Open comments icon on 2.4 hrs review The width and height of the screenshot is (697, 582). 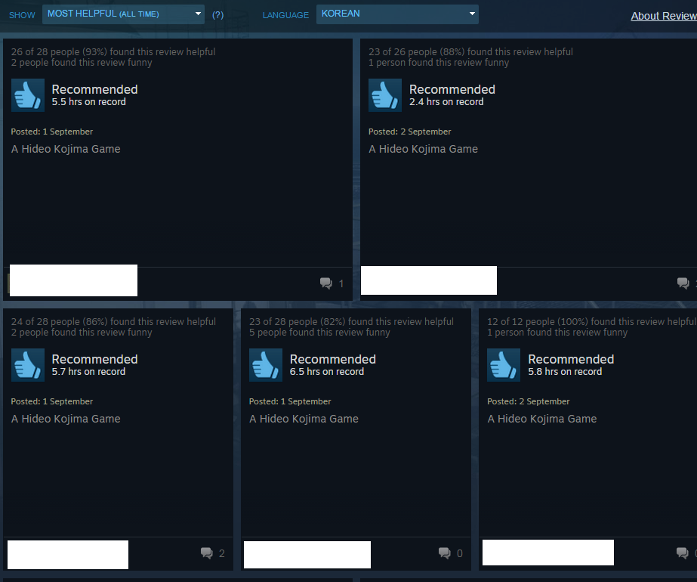pyautogui.click(x=683, y=283)
